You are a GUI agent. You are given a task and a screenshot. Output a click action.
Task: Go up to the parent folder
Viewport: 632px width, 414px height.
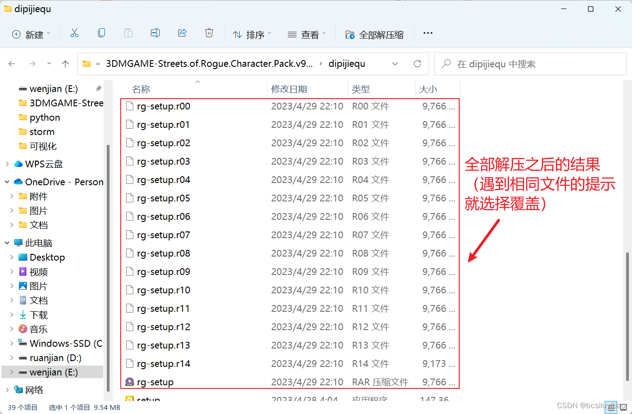(65, 64)
